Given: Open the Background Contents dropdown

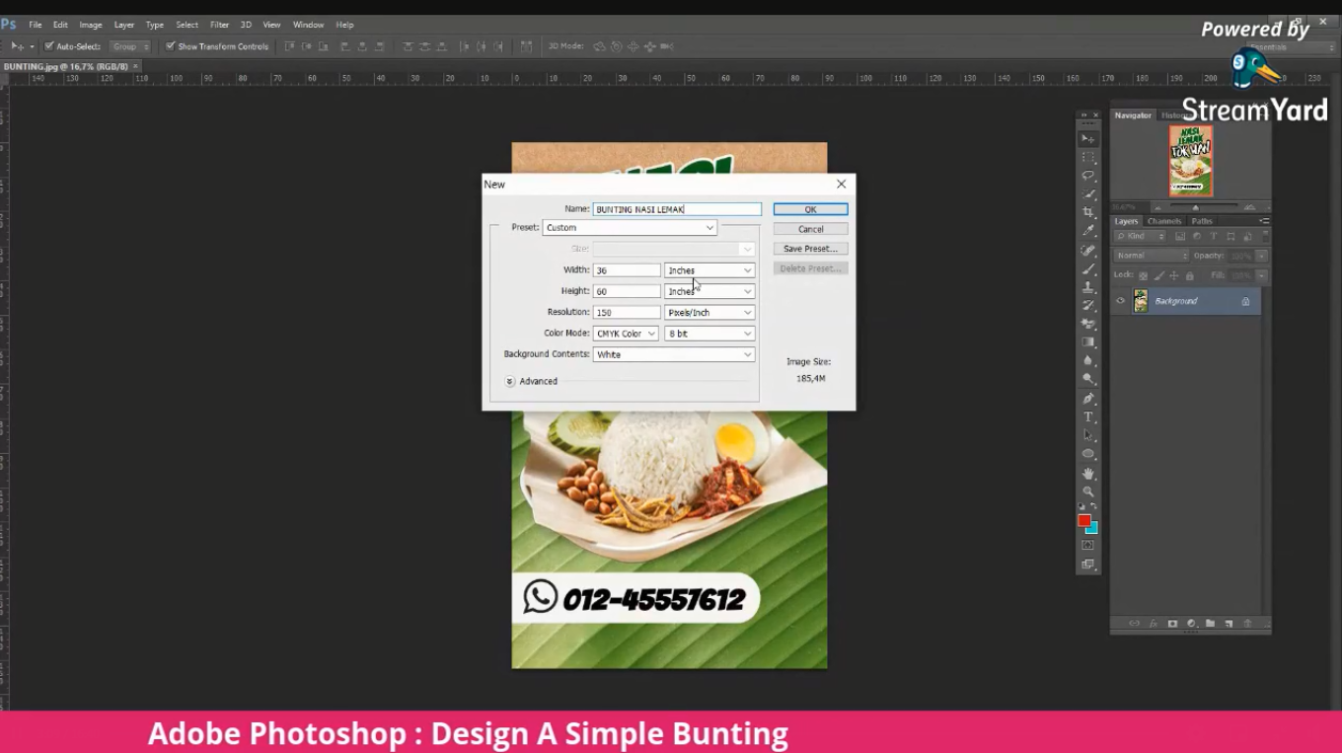Looking at the screenshot, I should coord(674,354).
